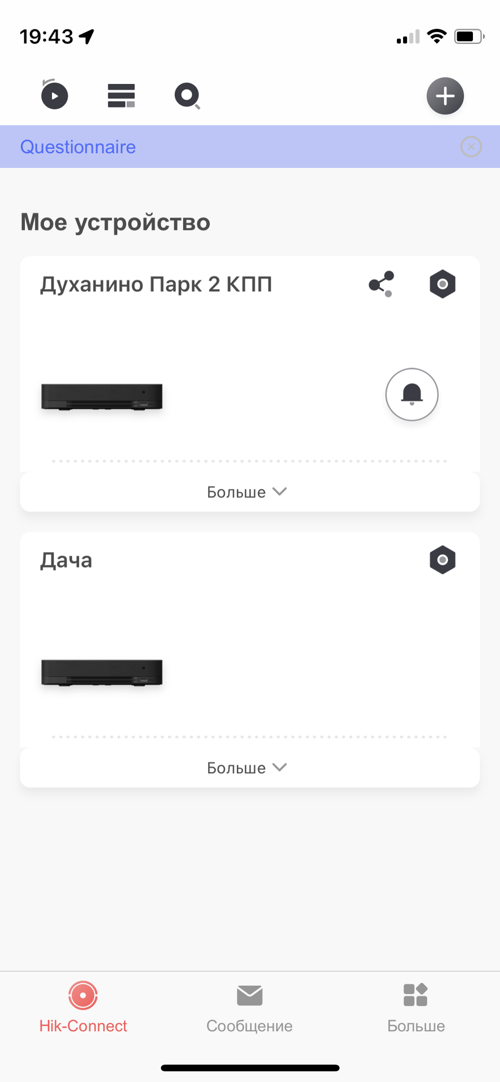Open the Больше tab in bottom bar
500x1082 pixels.
point(416,1007)
